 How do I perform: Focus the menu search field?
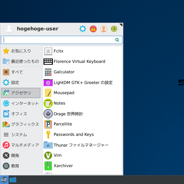(62, 40)
